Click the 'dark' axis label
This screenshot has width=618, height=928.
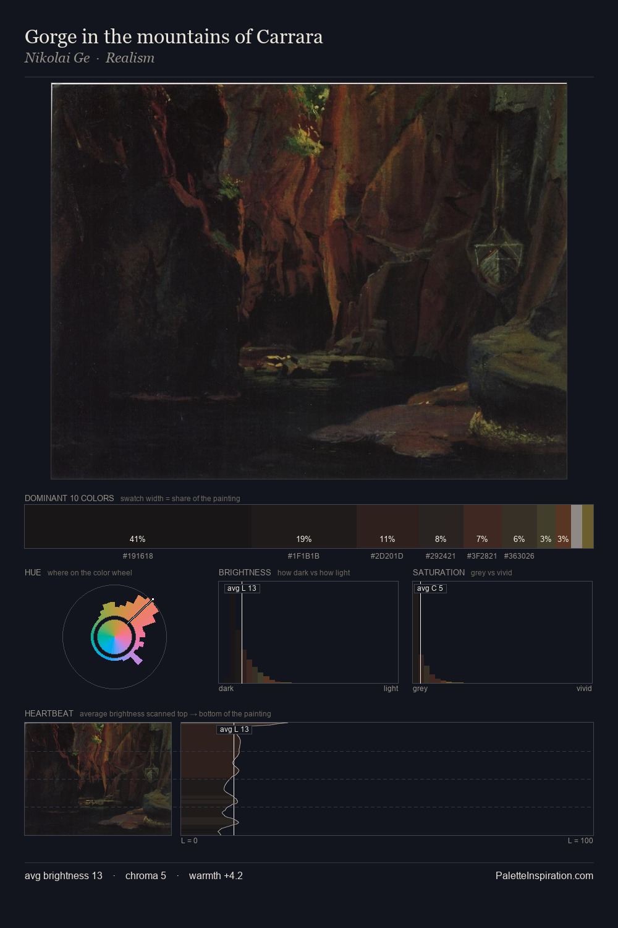tap(226, 689)
